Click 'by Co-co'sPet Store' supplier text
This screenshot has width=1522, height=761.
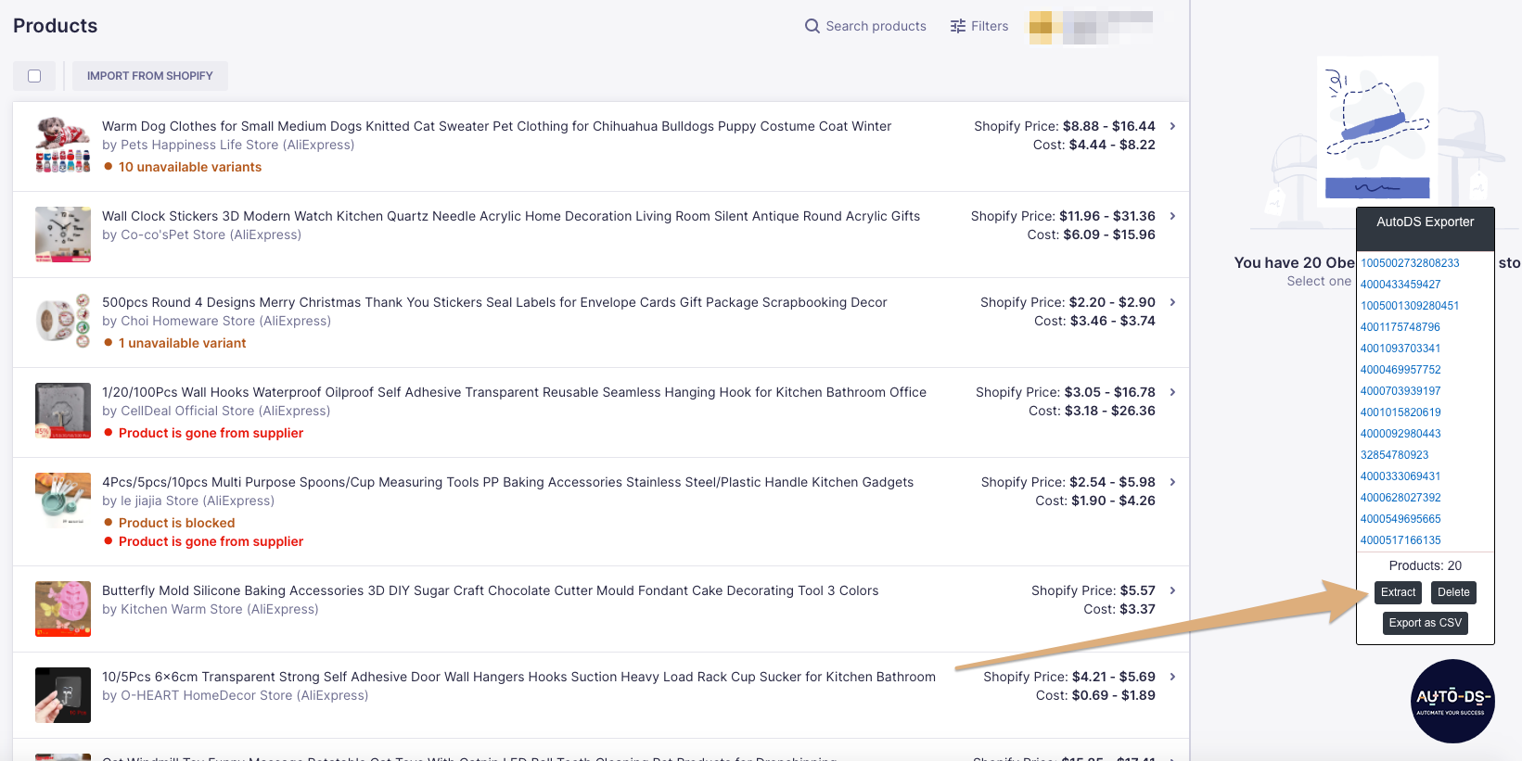[x=201, y=235]
